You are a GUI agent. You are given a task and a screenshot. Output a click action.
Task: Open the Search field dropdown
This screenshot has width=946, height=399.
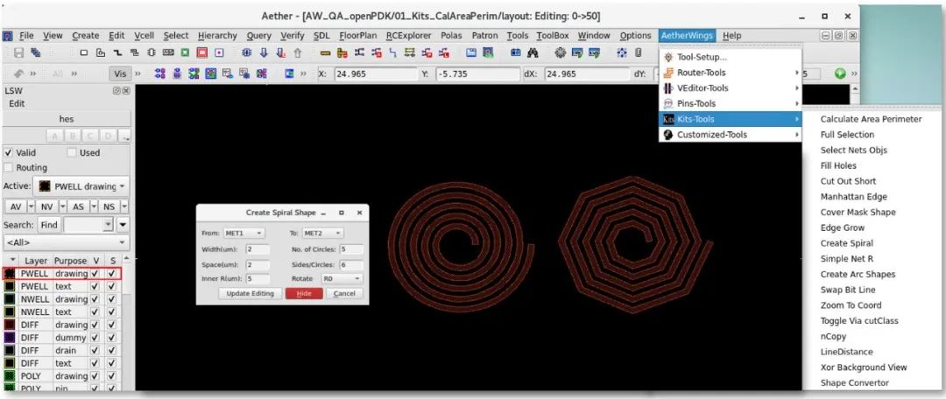pos(108,225)
